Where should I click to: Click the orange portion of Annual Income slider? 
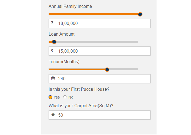93,14
